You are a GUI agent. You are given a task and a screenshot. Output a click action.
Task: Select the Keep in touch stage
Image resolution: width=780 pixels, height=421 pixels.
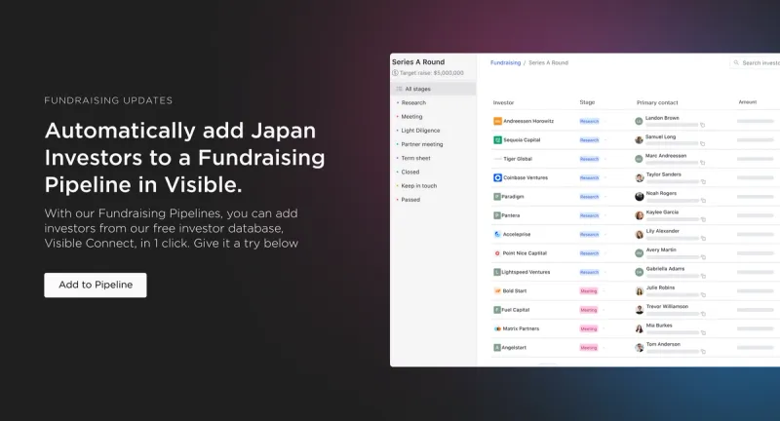click(419, 186)
